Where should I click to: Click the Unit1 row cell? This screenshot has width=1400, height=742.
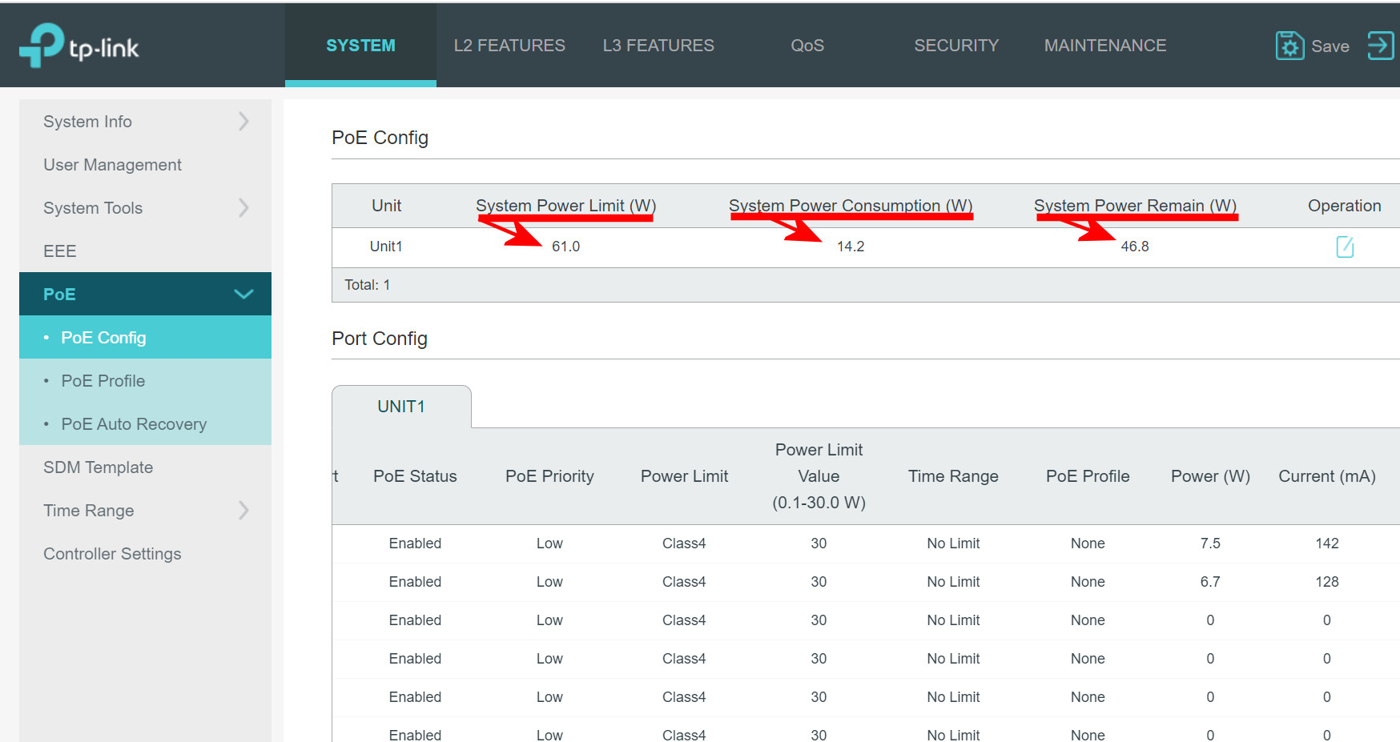pos(386,247)
